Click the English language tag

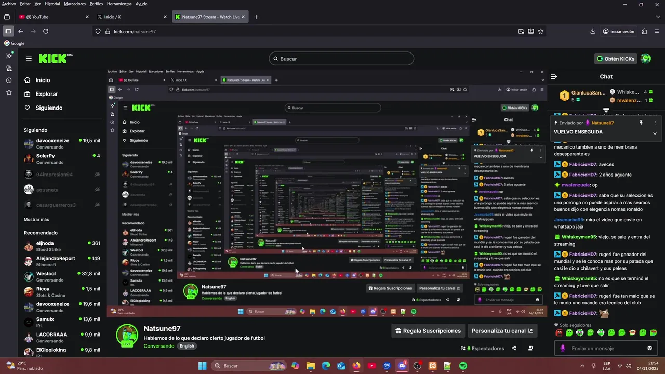187,346
